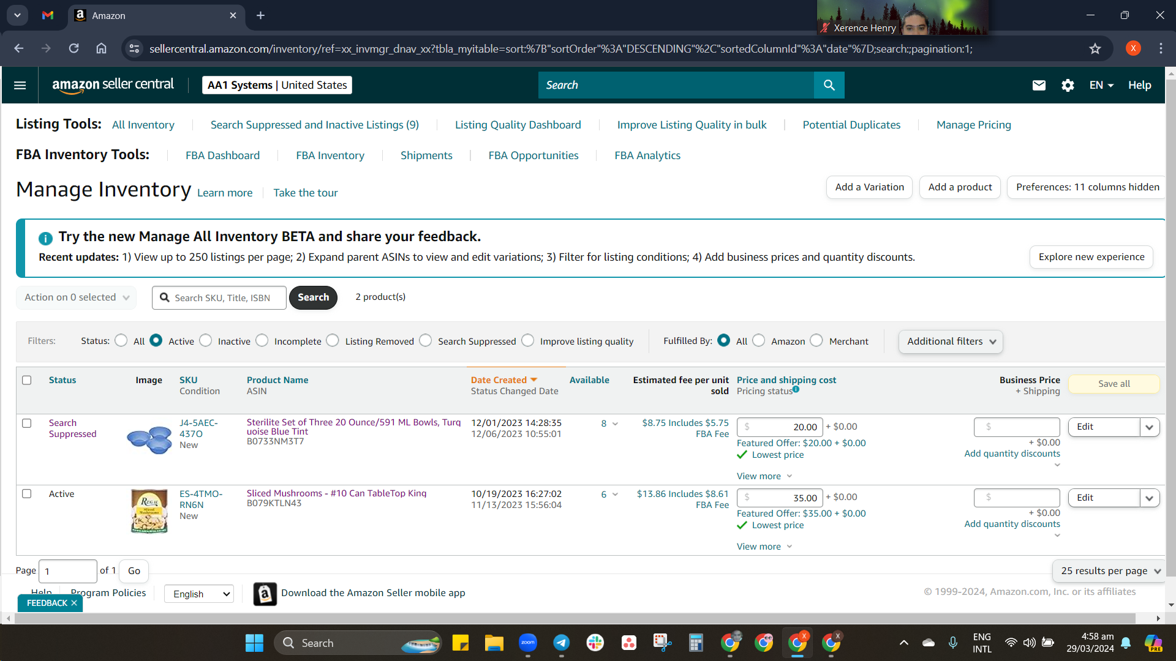
Task: Click the Amazon Seller mobile app icon
Action: (x=265, y=594)
